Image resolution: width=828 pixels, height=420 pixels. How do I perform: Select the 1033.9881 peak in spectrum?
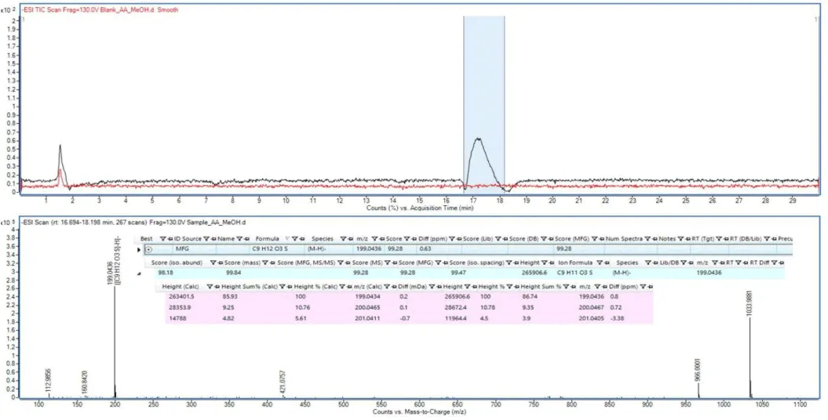pos(749,353)
